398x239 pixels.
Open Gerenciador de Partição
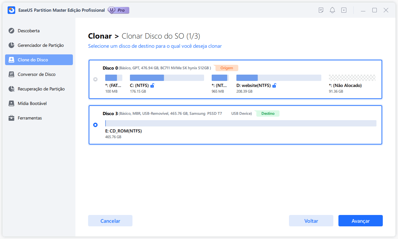coord(39,45)
